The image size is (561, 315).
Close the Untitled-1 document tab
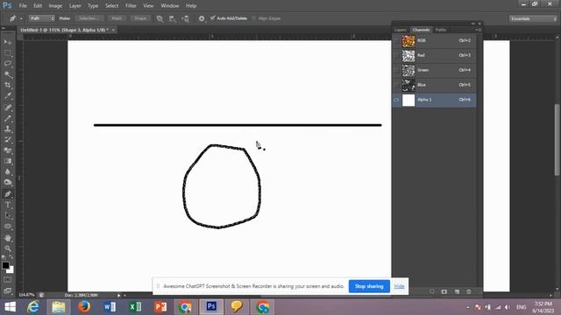coord(113,30)
